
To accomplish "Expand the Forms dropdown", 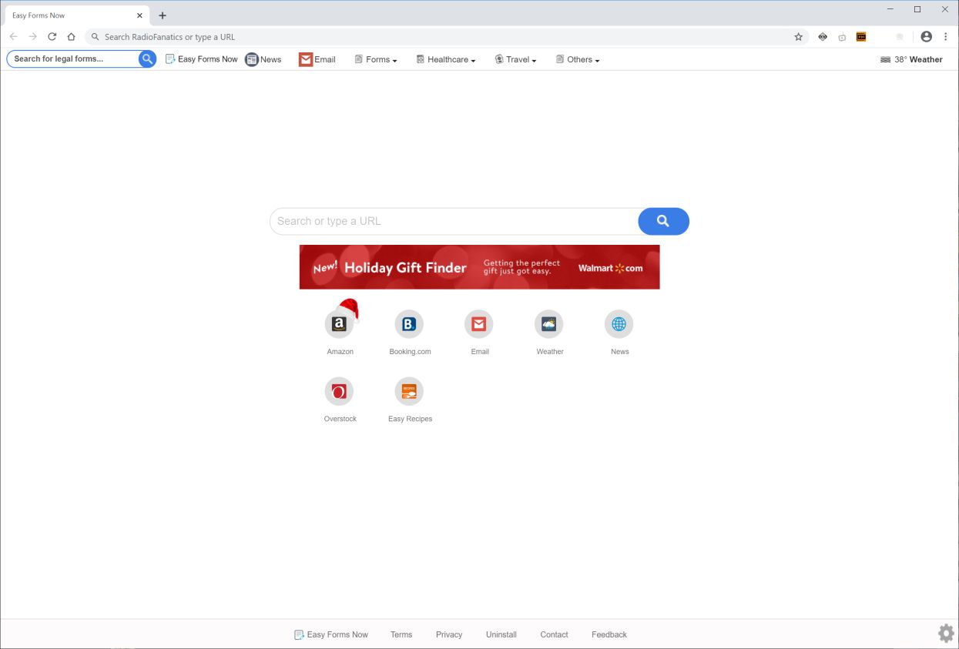I will click(376, 59).
